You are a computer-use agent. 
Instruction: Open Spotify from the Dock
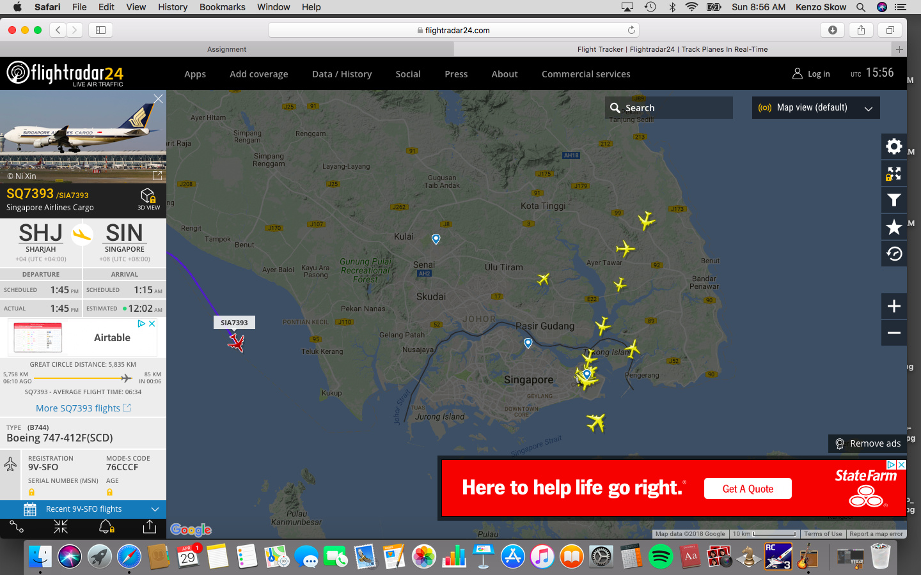[x=661, y=556]
